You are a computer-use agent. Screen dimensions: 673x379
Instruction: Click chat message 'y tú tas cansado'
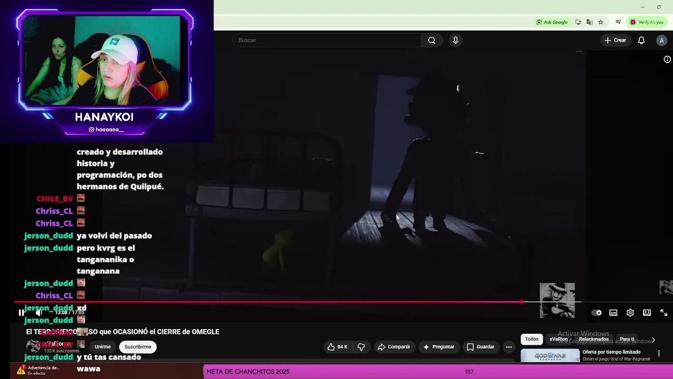click(109, 357)
